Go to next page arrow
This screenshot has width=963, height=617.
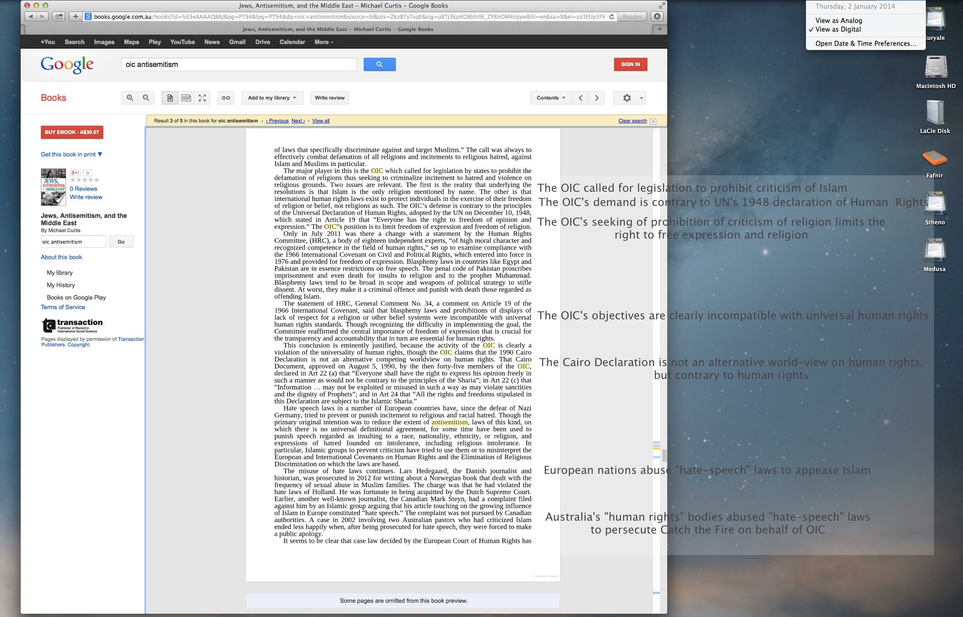[597, 98]
